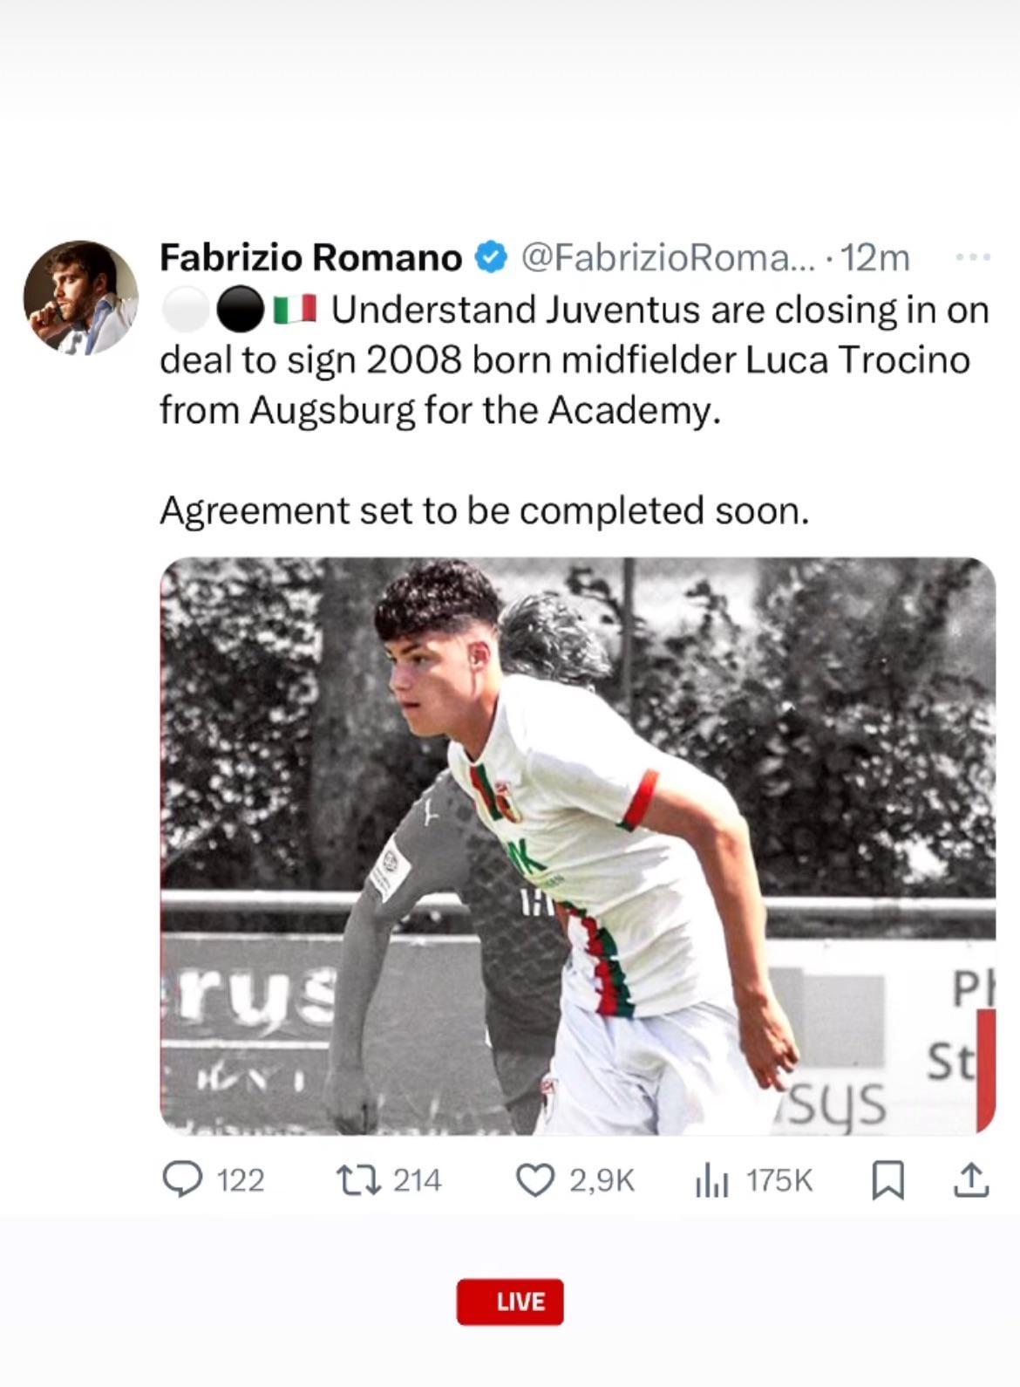
Task: Open the @FabrizioRoma... handle link
Action: click(x=666, y=257)
